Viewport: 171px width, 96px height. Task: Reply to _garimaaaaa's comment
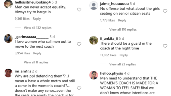(37, 53)
